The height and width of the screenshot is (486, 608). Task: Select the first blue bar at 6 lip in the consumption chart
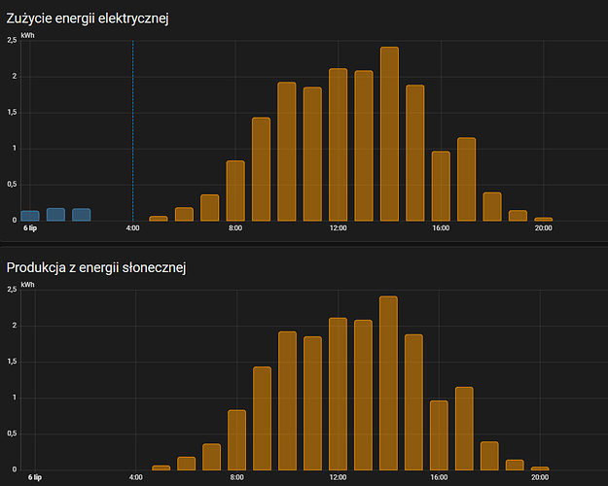tap(30, 216)
